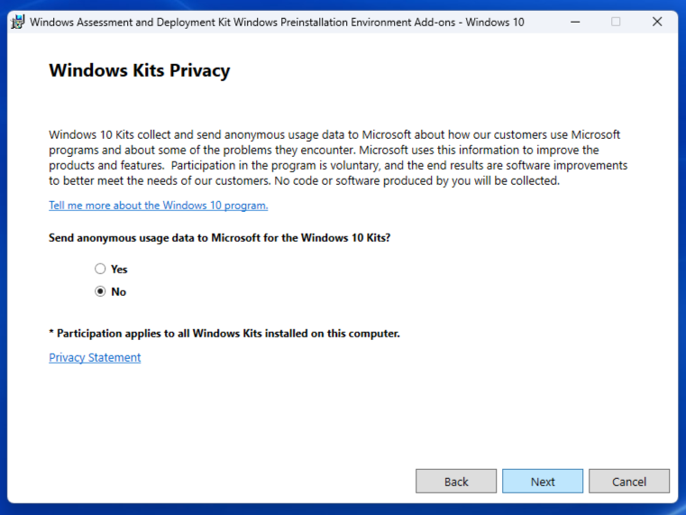Proceed by clicking the Next button
This screenshot has width=686, height=515.
pyautogui.click(x=543, y=481)
